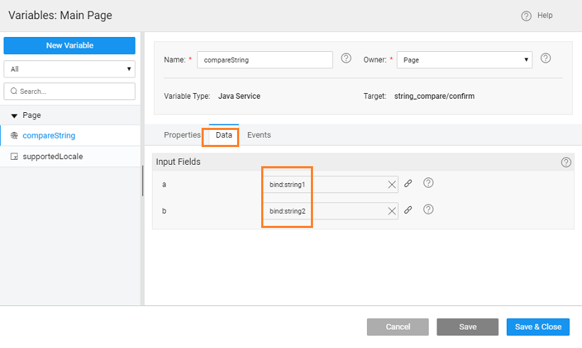The width and height of the screenshot is (582, 348).
Task: Collapse the Page tree group
Action: pyautogui.click(x=14, y=116)
